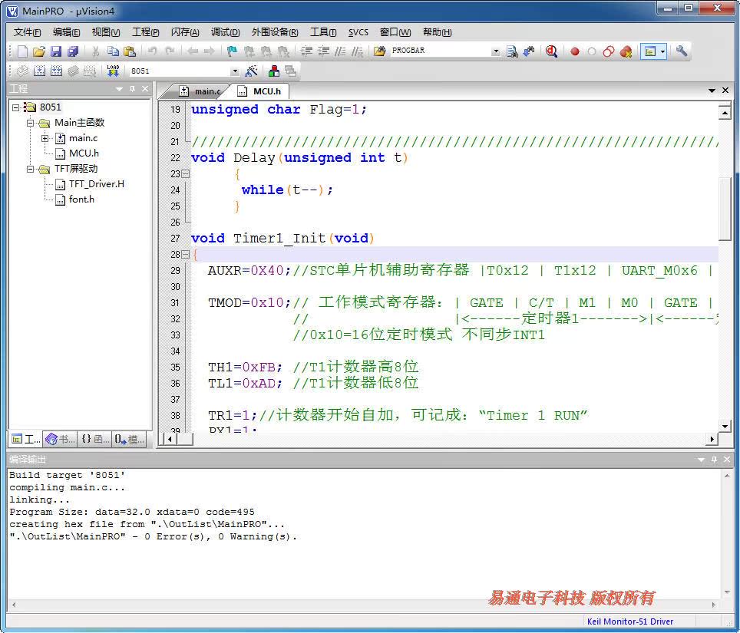Image resolution: width=740 pixels, height=633 pixels.
Task: Expand the main.c tree node
Action: coord(45,138)
